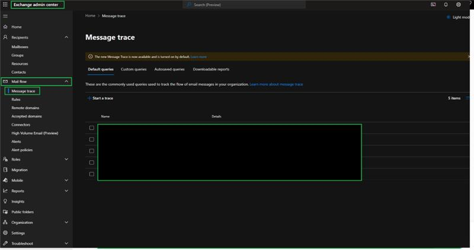This screenshot has height=250, width=474.
Task: Collapse the Recipients section chevron
Action: pyautogui.click(x=66, y=37)
